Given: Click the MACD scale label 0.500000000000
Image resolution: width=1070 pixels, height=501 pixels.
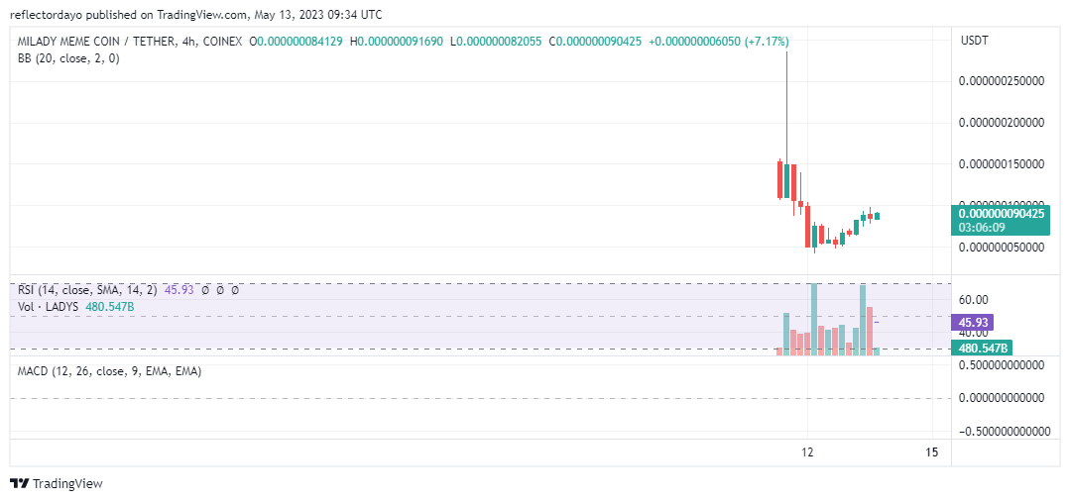Looking at the screenshot, I should pyautogui.click(x=1002, y=364).
